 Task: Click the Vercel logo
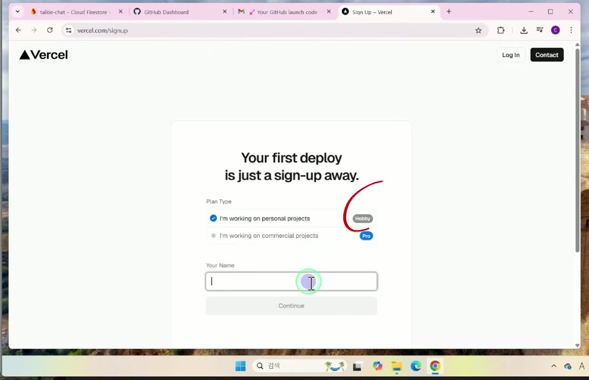pos(43,55)
